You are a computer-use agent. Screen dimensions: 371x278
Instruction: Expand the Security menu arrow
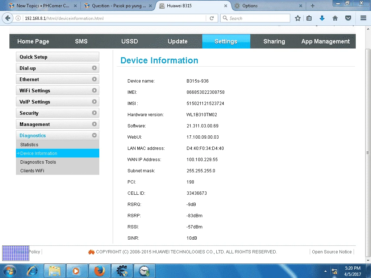pos(94,113)
